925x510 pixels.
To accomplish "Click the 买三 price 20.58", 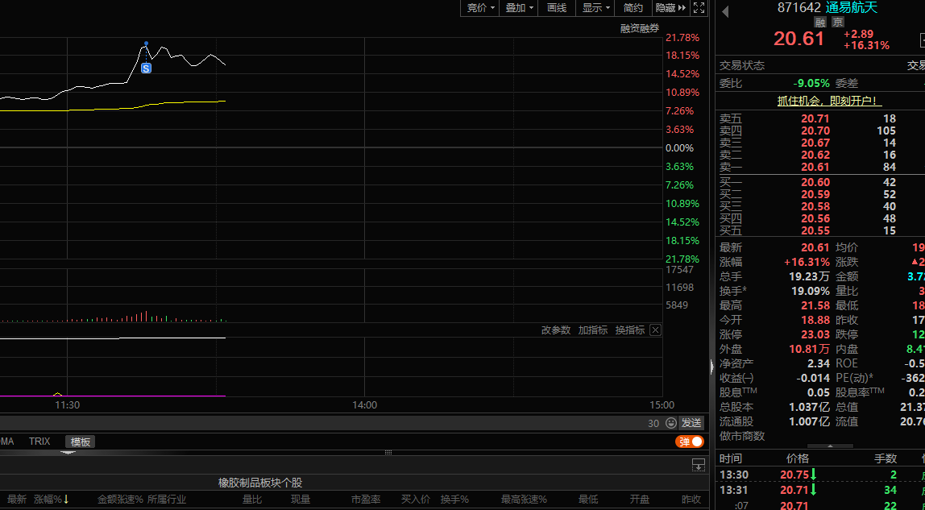I will [815, 206].
